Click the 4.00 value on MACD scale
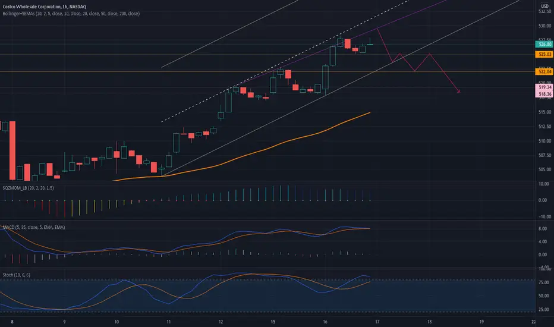 point(543,242)
